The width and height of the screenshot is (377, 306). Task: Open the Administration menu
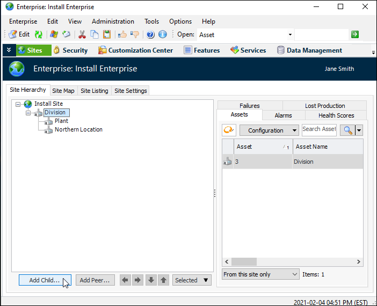113,21
